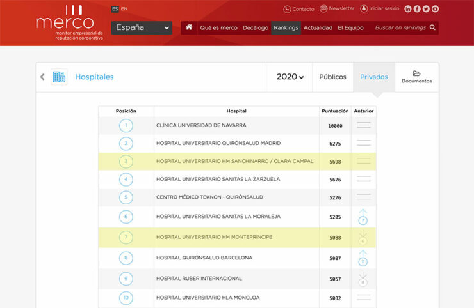
Task: Click the search magnifier icon
Action: click(432, 27)
